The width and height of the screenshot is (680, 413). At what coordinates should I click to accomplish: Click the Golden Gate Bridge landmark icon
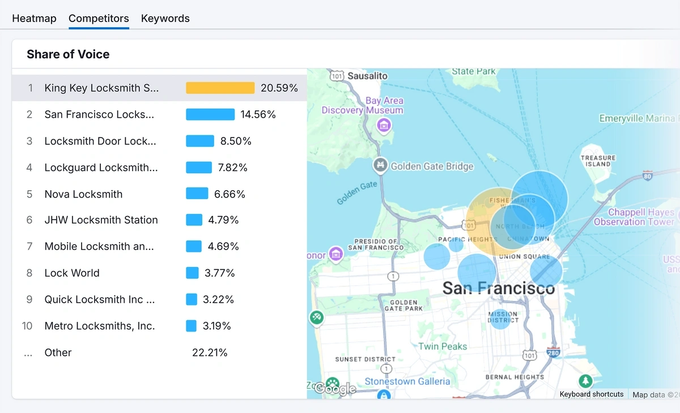tap(380, 165)
